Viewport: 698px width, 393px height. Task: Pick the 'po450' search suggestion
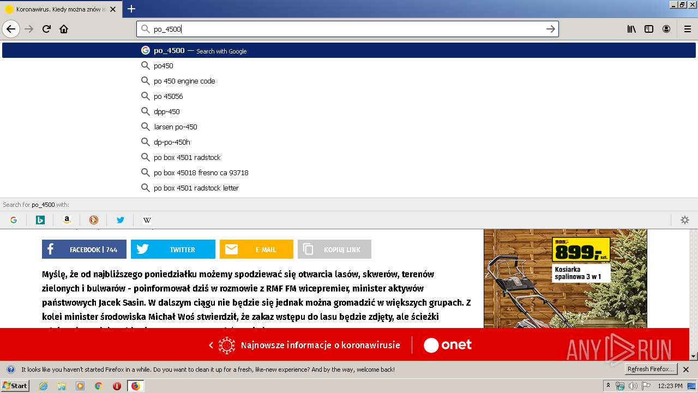[349, 65]
